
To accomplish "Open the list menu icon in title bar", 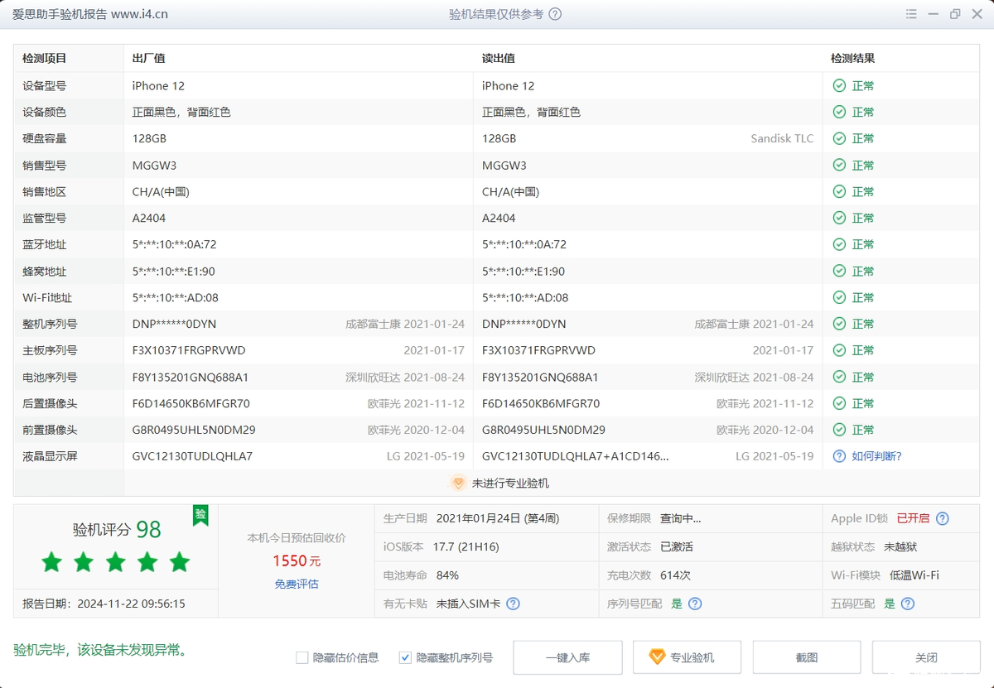I will click(911, 14).
